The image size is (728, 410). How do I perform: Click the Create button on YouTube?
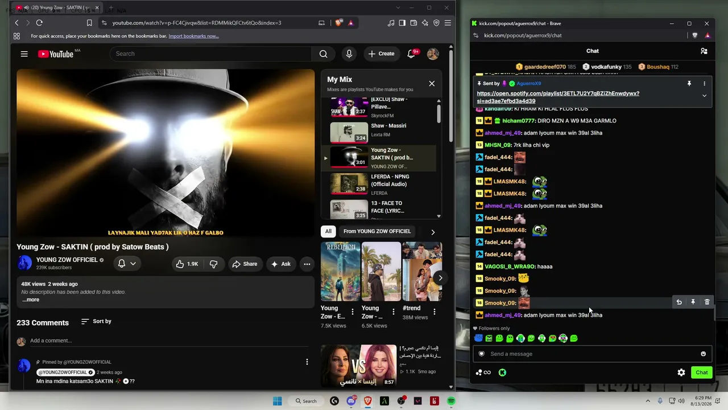click(x=381, y=54)
